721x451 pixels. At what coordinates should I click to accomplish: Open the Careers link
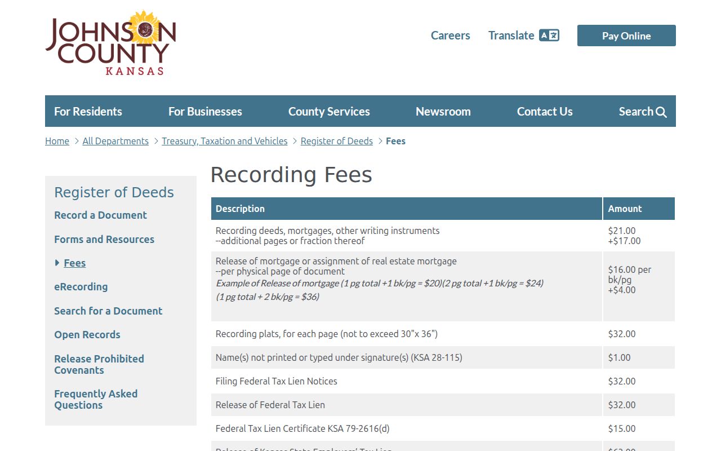[450, 36]
